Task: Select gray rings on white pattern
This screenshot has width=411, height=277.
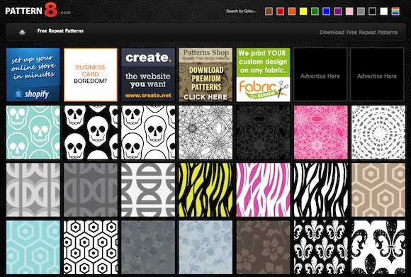Action: 148,190
